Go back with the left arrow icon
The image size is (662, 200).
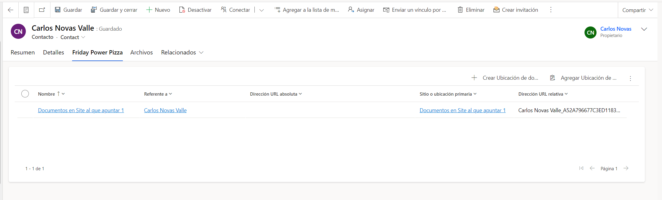pyautogui.click(x=11, y=10)
